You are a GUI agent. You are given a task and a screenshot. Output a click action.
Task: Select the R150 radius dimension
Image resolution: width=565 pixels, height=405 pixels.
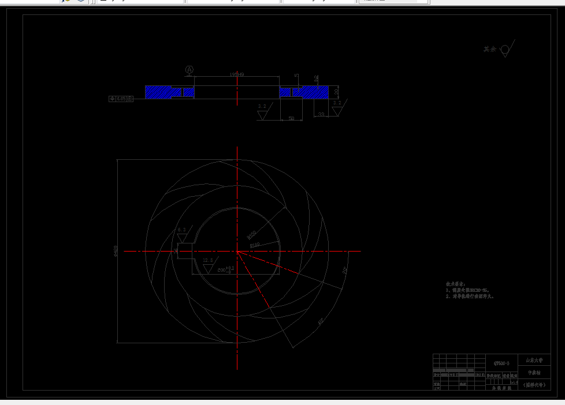click(x=251, y=235)
